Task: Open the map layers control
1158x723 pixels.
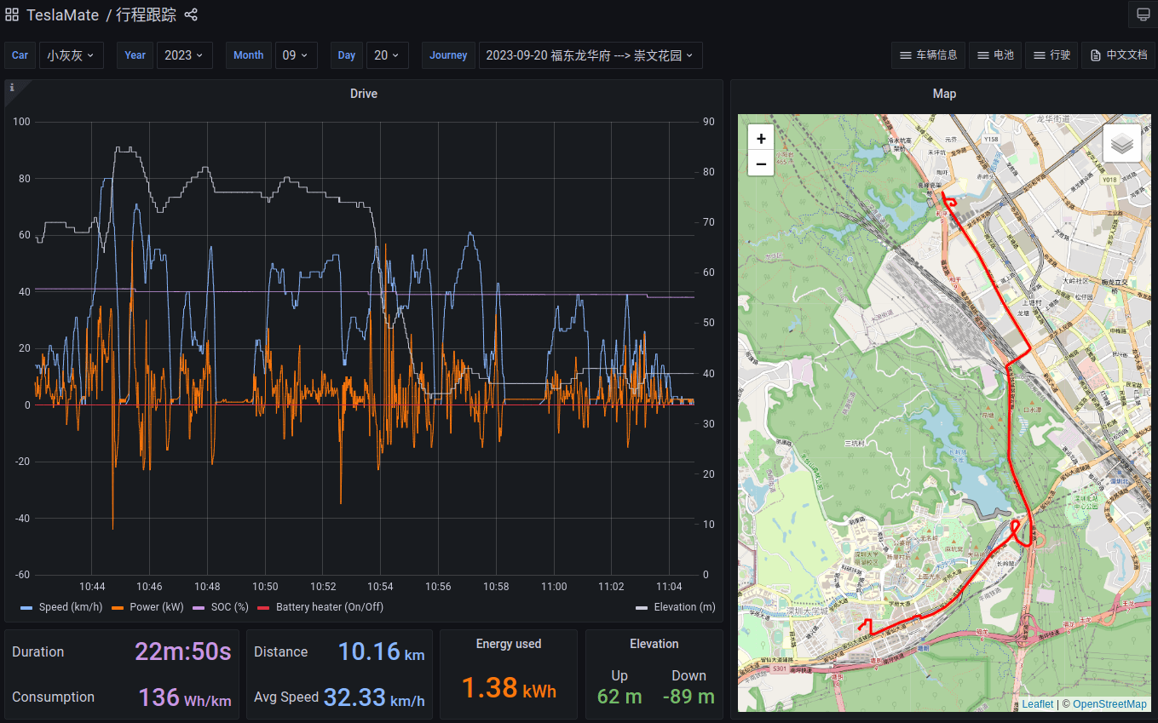Action: pos(1121,143)
